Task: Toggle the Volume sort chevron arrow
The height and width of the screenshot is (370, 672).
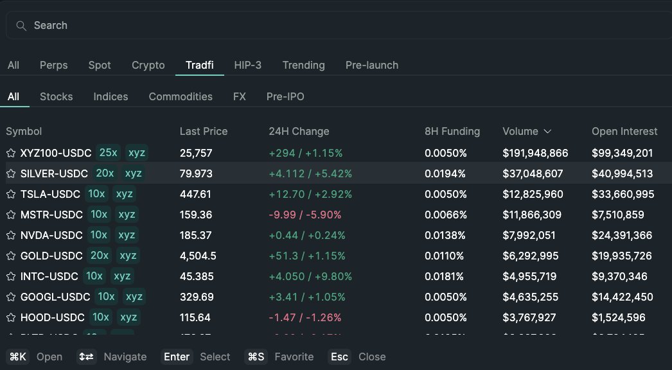Action: (547, 132)
